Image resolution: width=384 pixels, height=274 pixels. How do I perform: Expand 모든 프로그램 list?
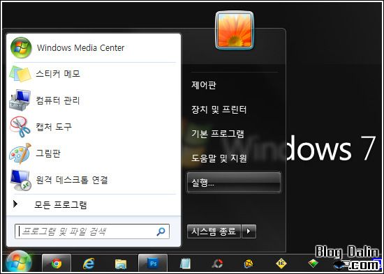[93, 204]
